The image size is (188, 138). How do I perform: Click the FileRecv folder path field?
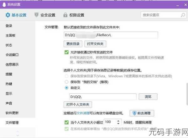coord(111,35)
